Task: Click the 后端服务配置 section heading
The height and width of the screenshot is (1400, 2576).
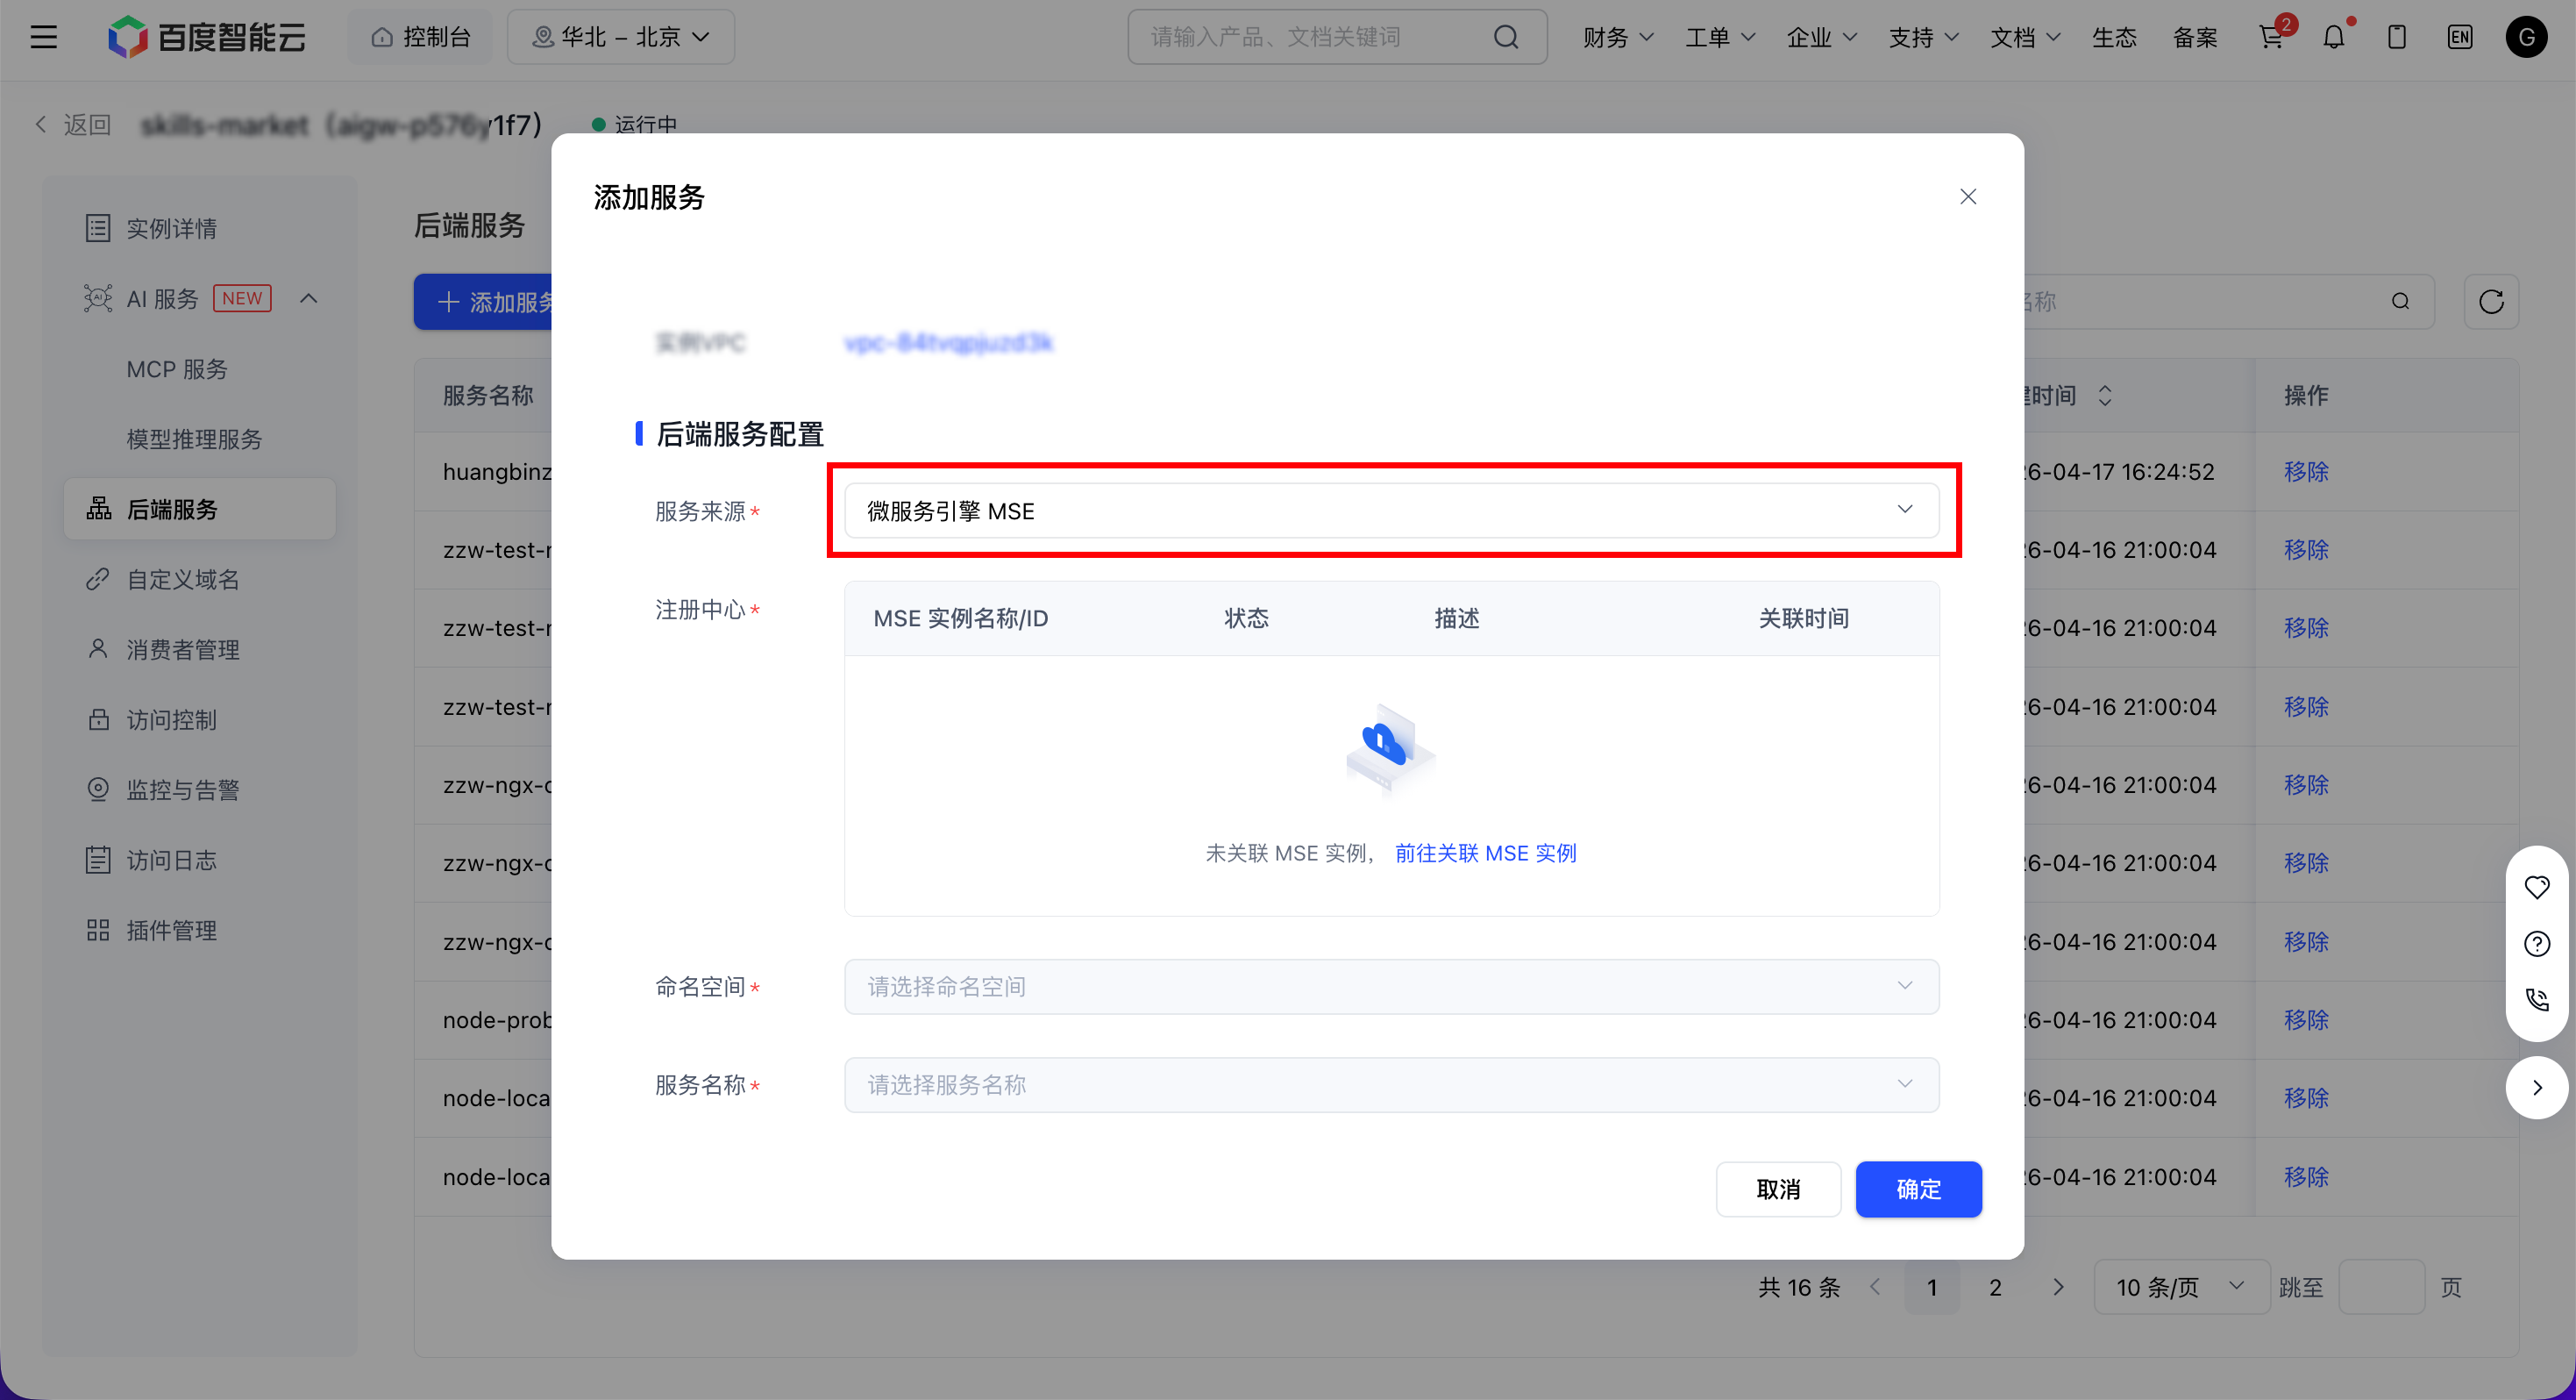Action: coord(740,433)
